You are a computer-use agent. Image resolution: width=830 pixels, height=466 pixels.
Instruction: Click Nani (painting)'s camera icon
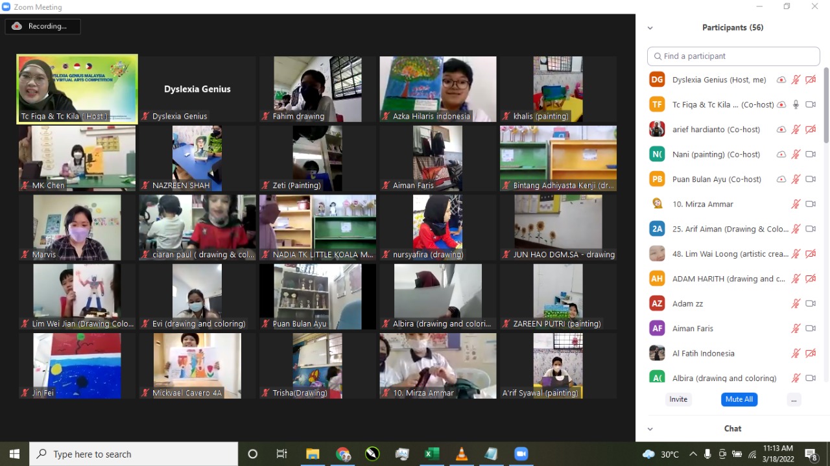click(x=811, y=154)
